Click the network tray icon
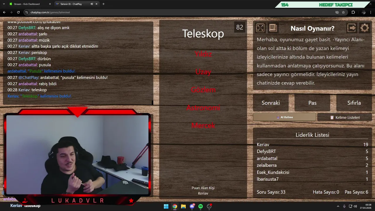 [x=350, y=206]
